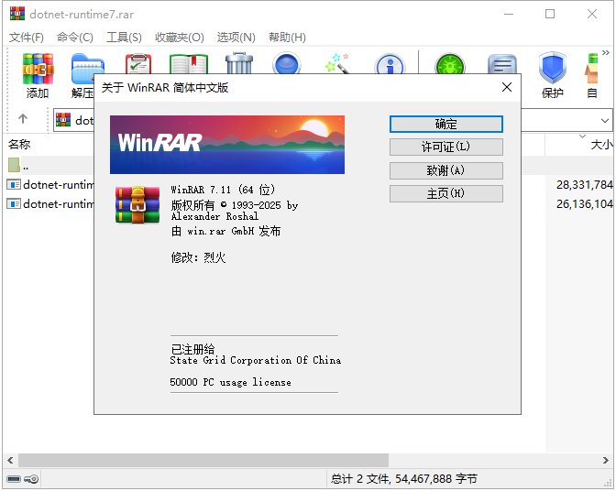Maximize the dotnet-runtime7.rar window
This screenshot has width=616, height=491.
click(x=550, y=14)
